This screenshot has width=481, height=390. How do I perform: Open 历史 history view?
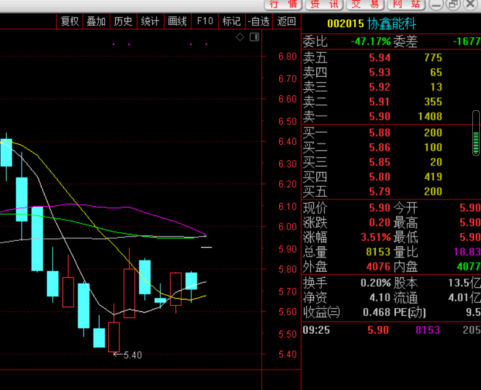pos(123,21)
